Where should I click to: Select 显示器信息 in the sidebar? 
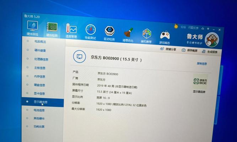[43, 102]
